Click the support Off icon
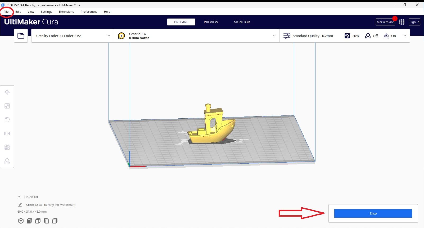The image size is (424, 228). click(368, 36)
